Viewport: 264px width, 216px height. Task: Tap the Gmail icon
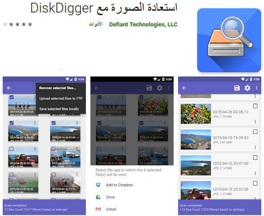click(x=98, y=209)
